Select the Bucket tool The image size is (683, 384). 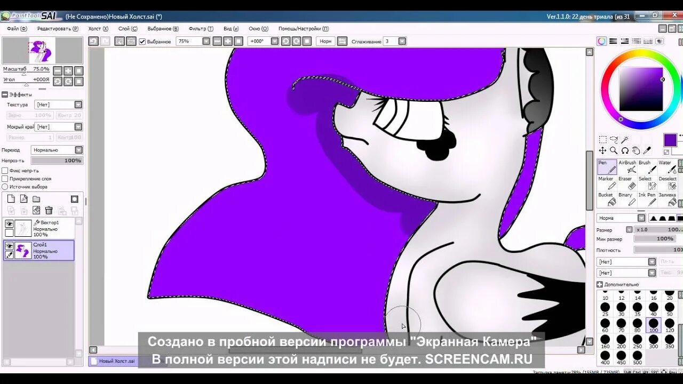pos(607,199)
